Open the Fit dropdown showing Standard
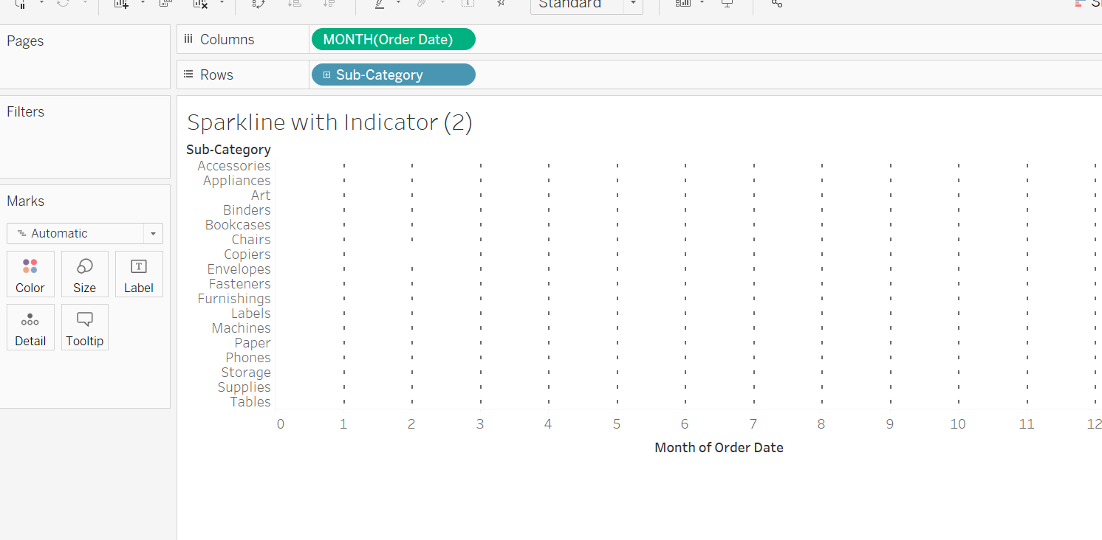This screenshot has width=1102, height=540. point(586,5)
